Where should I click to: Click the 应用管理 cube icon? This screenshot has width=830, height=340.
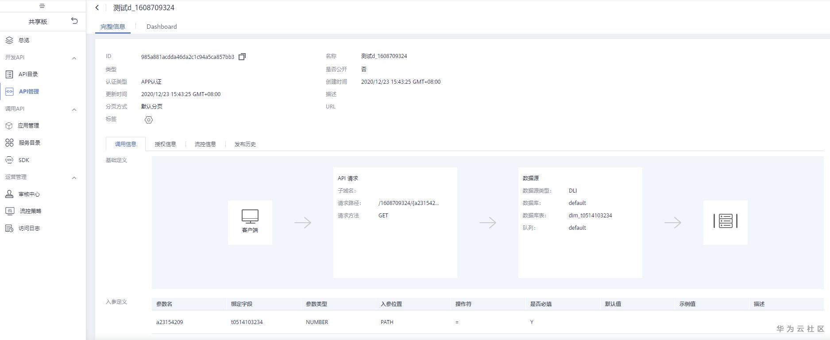click(x=9, y=126)
